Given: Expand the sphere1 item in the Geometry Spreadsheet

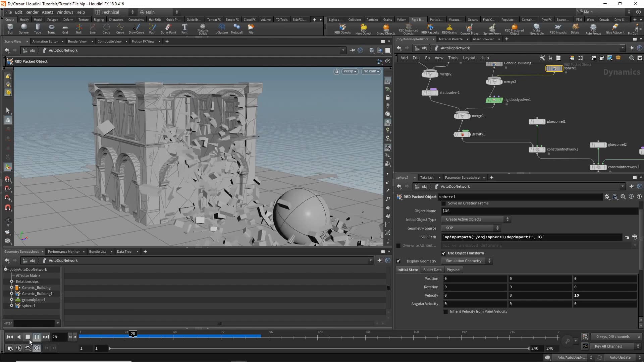Looking at the screenshot, I should click(12, 306).
